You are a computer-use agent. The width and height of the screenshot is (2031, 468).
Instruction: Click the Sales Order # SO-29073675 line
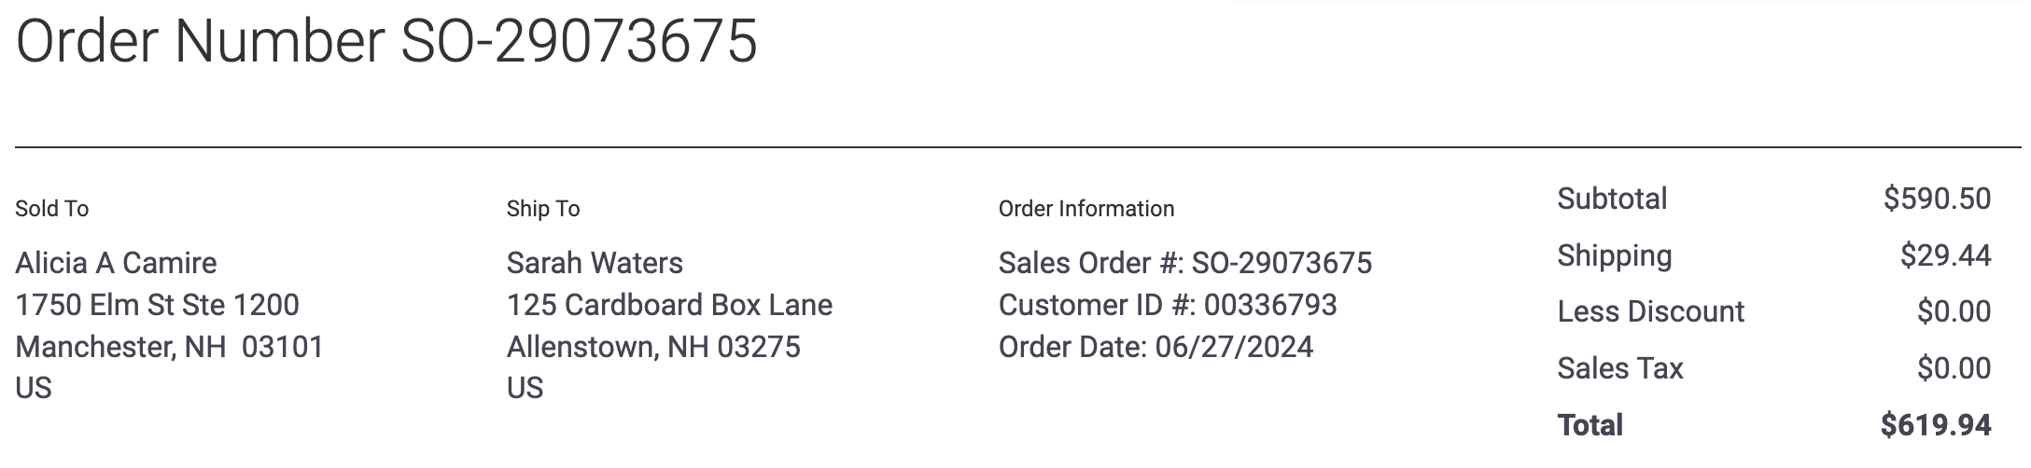tap(1185, 263)
